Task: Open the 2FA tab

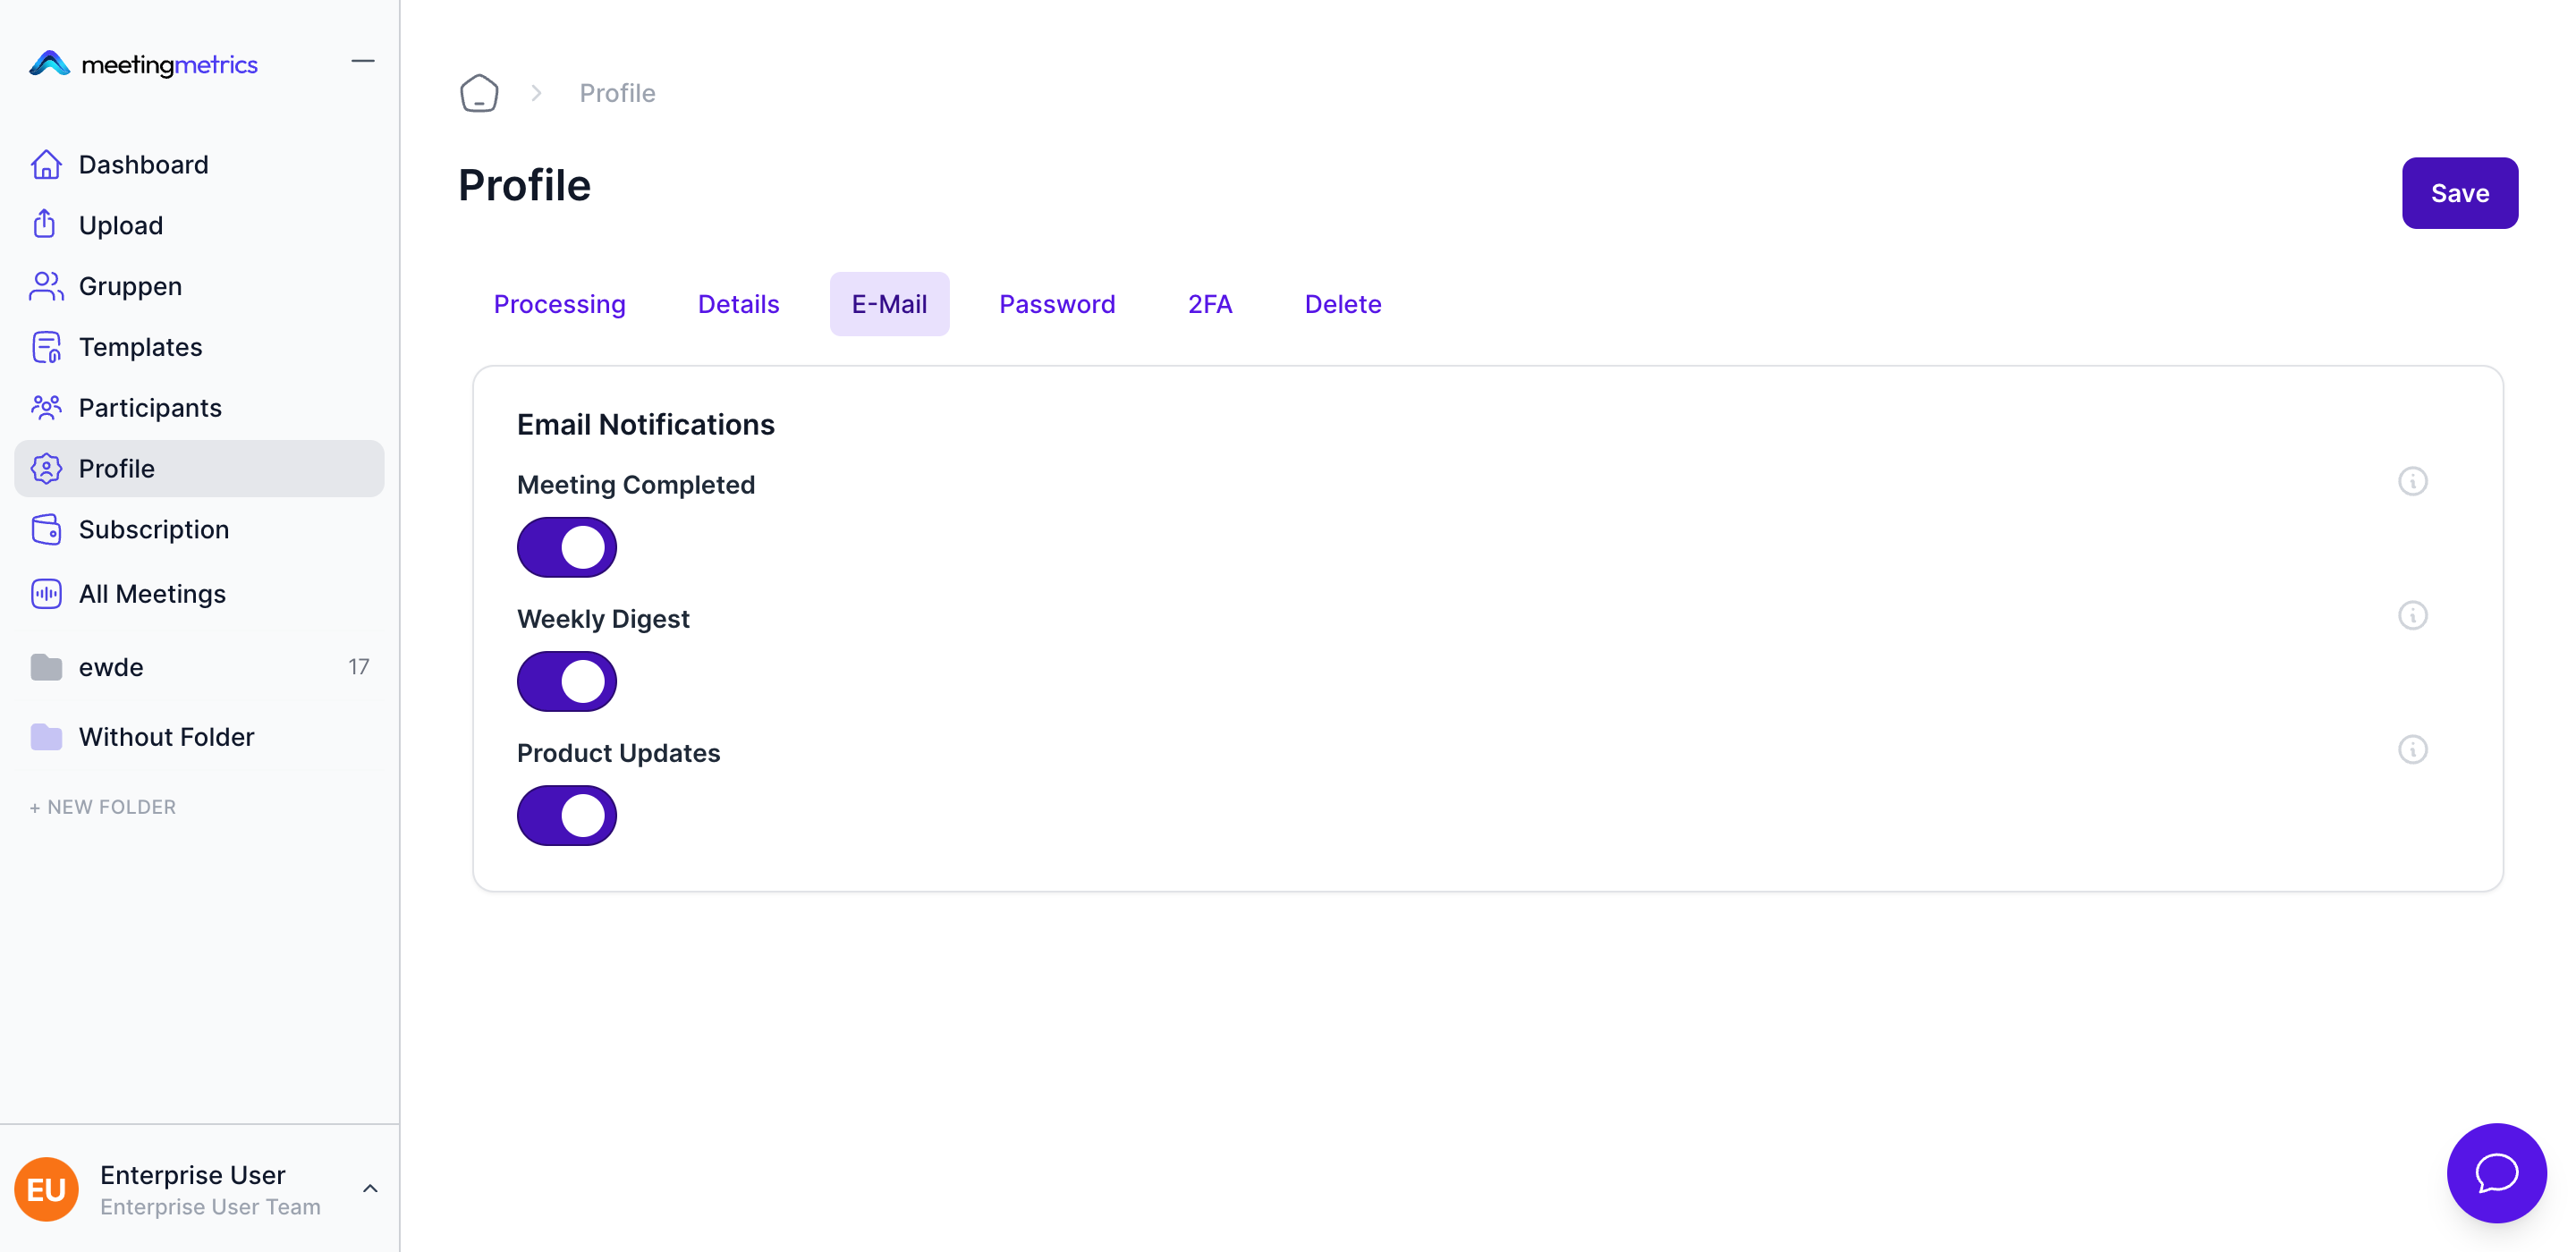Action: pyautogui.click(x=1209, y=304)
